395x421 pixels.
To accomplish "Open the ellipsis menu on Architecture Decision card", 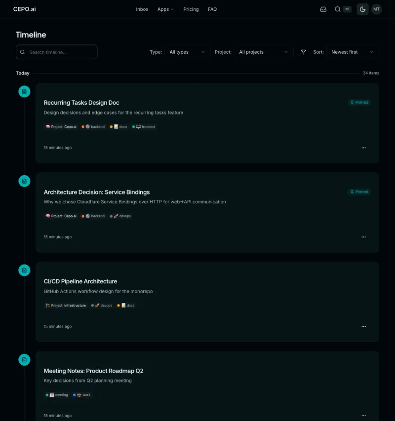I will coord(363,237).
